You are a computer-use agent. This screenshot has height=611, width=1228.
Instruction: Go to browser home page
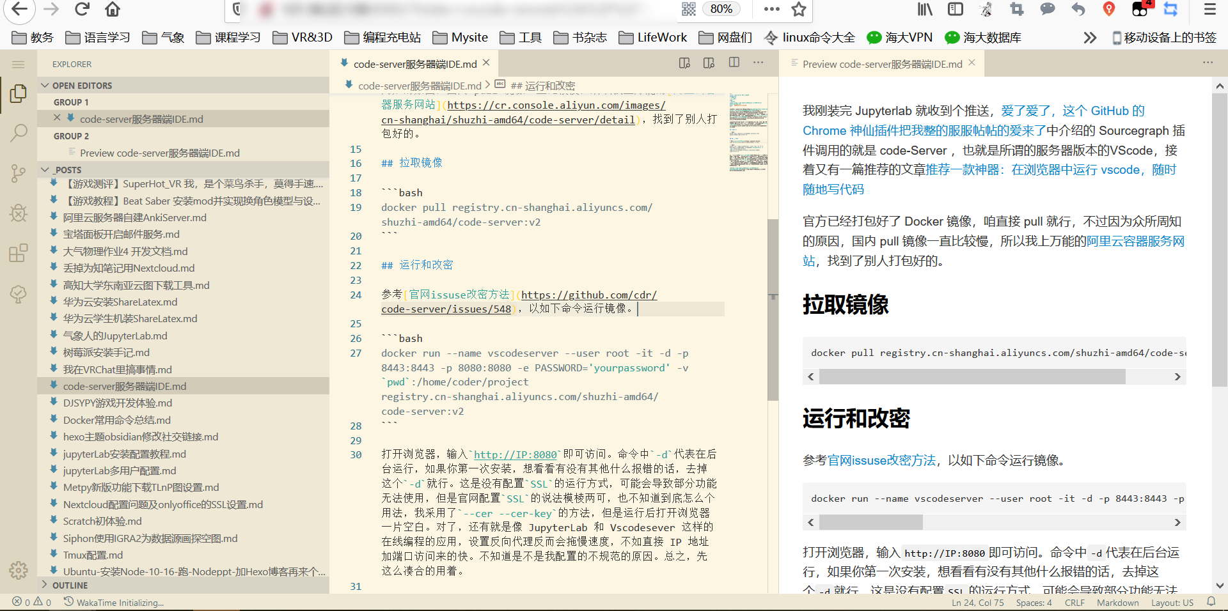[113, 9]
